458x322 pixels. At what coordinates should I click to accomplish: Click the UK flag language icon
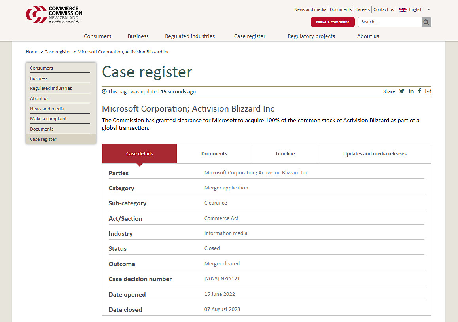click(x=403, y=9)
